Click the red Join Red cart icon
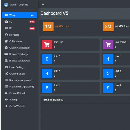130x130 pixels. pyautogui.click(x=47, y=45)
